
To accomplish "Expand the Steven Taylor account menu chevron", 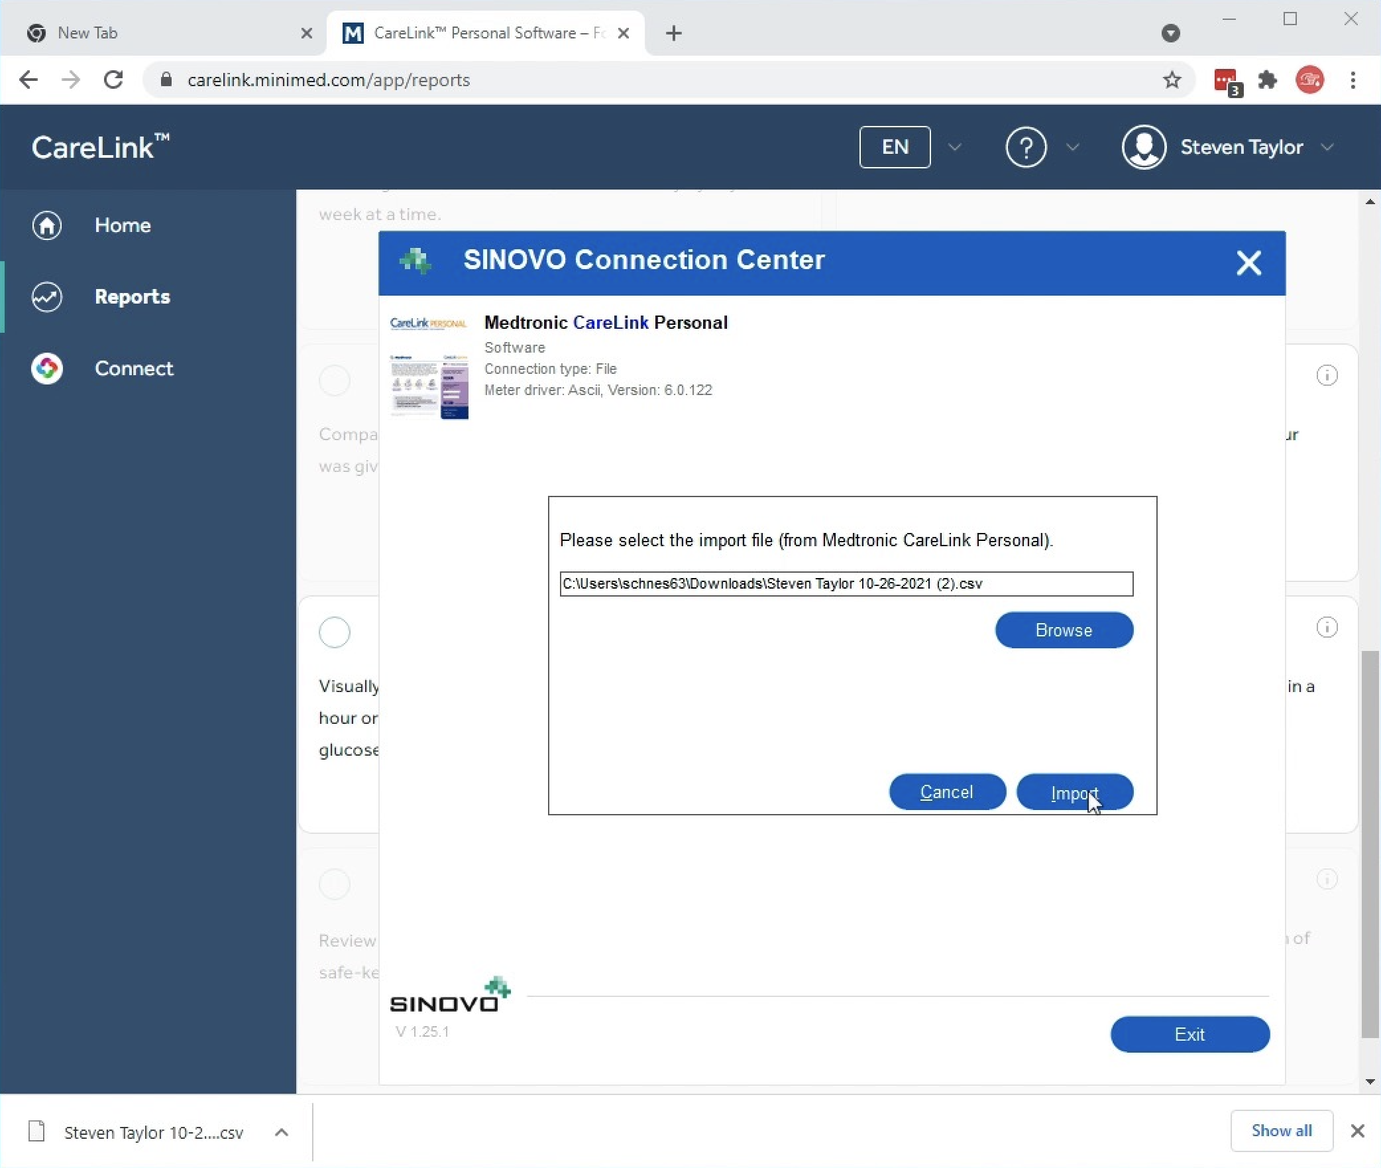I will 1327,146.
